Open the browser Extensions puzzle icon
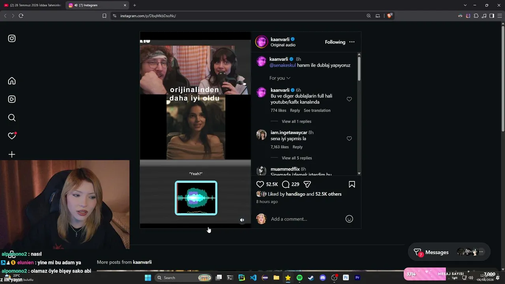The image size is (505, 284). pos(476,16)
